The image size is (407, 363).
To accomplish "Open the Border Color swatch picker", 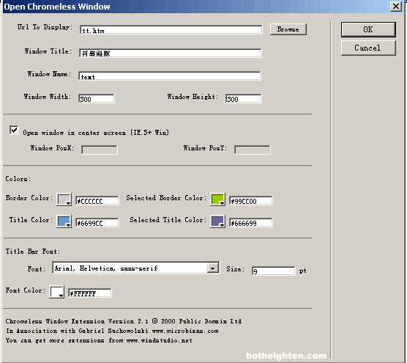I will [x=64, y=199].
